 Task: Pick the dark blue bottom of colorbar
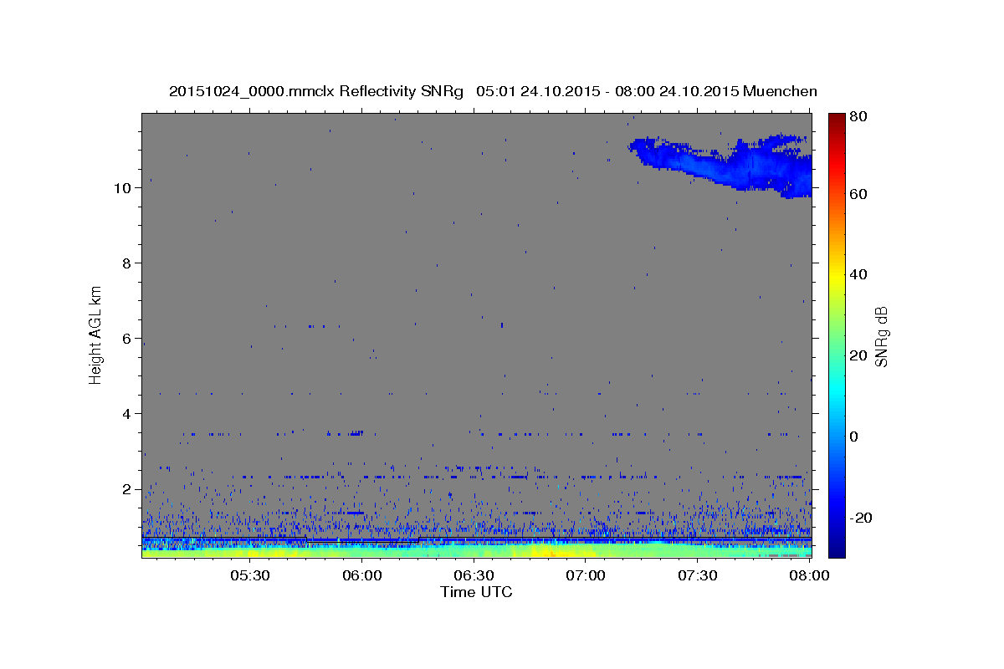836,548
